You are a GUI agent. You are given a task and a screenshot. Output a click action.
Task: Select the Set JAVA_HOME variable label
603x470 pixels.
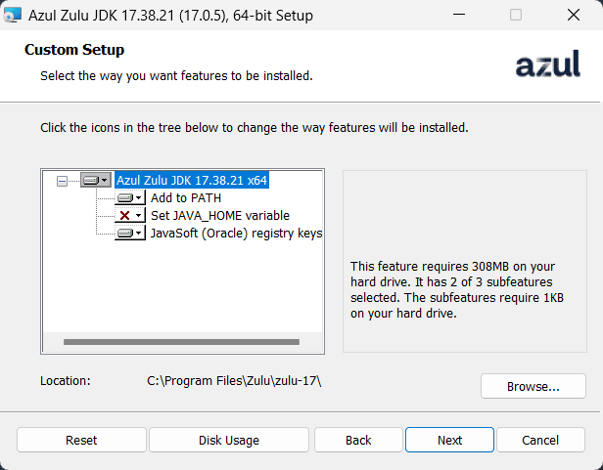pos(220,216)
